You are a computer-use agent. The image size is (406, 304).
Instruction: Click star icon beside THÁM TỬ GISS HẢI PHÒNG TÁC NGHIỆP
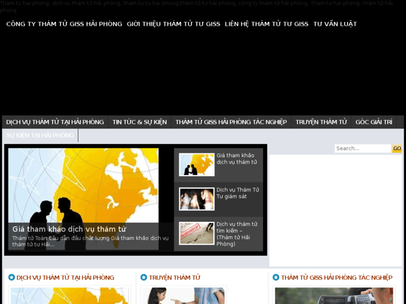coord(276,277)
